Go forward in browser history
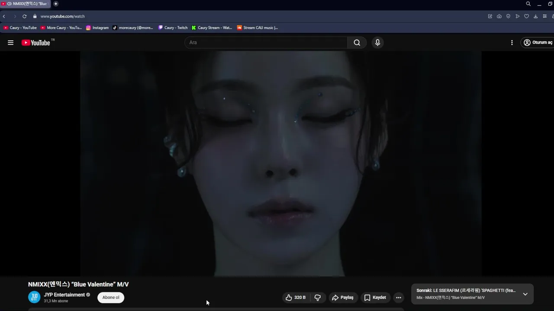This screenshot has width=554, height=311. tap(15, 16)
